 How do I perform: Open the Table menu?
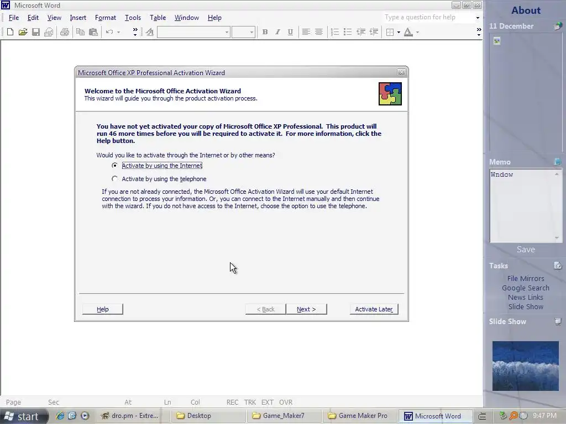[x=158, y=18]
